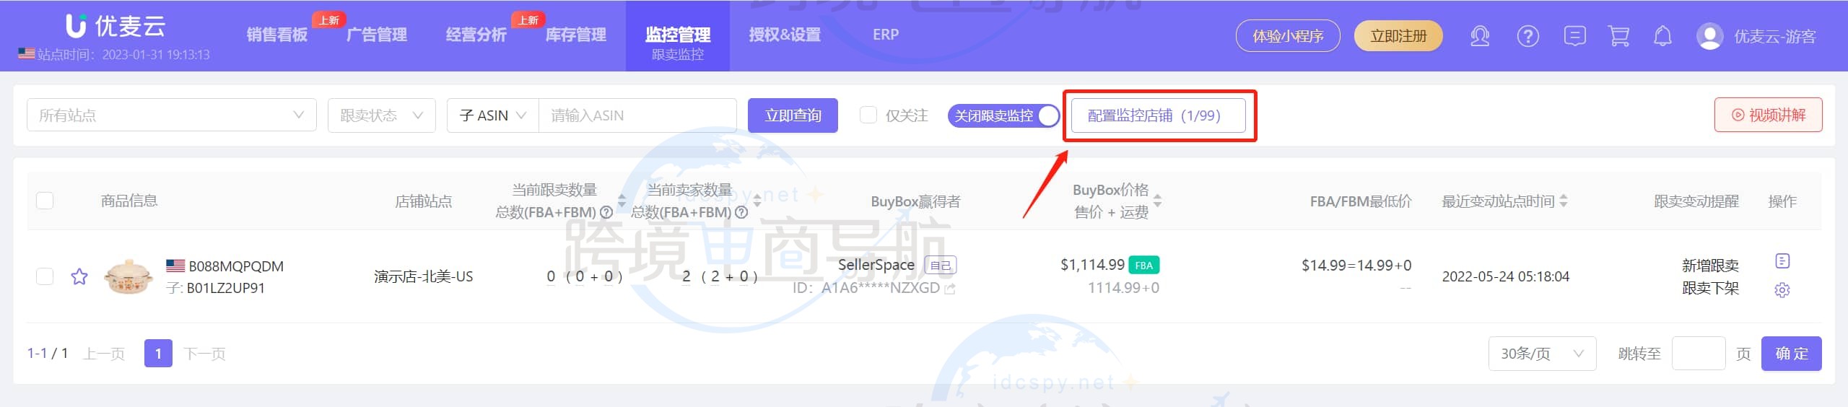The width and height of the screenshot is (1848, 407).
Task: Open the help question mark icon
Action: point(1527,36)
